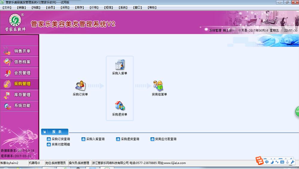Click status bar entry 机器号:0
This screenshot has height=169, width=299.
pos(34,163)
